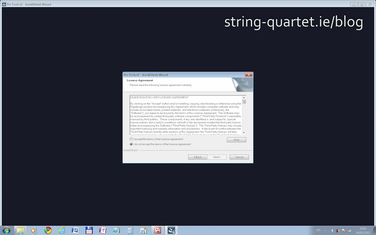Click the Back button
Screen dimensions: 376x235
[198, 157]
